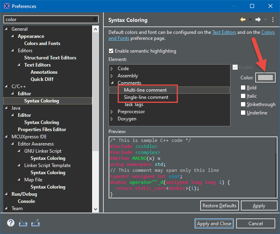Enable the Bold checkbox
Viewport: 280px width, 234px height.
pos(243,88)
